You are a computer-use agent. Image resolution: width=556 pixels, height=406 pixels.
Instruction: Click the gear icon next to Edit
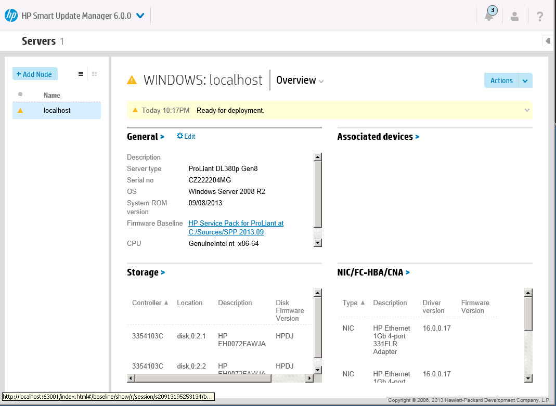click(x=180, y=136)
